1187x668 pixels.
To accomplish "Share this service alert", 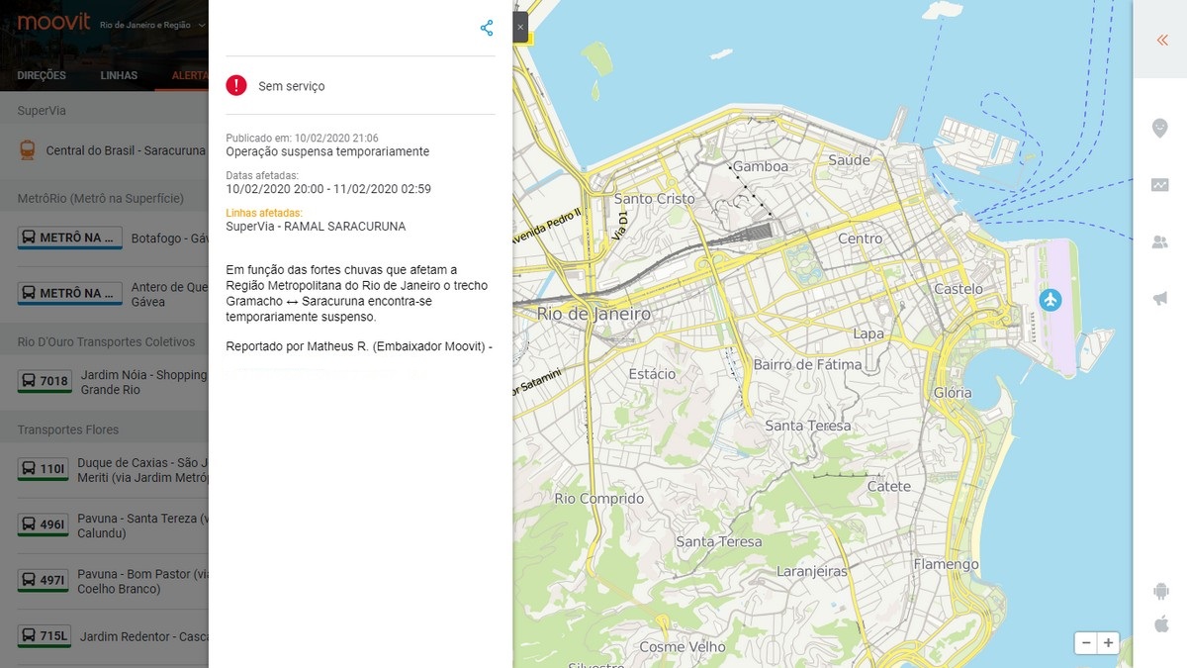I will (487, 28).
